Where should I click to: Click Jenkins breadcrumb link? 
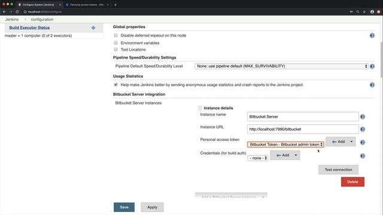pos(12,19)
